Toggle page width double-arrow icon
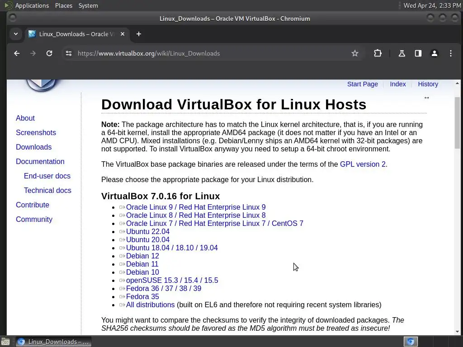463x347 pixels. [x=427, y=98]
